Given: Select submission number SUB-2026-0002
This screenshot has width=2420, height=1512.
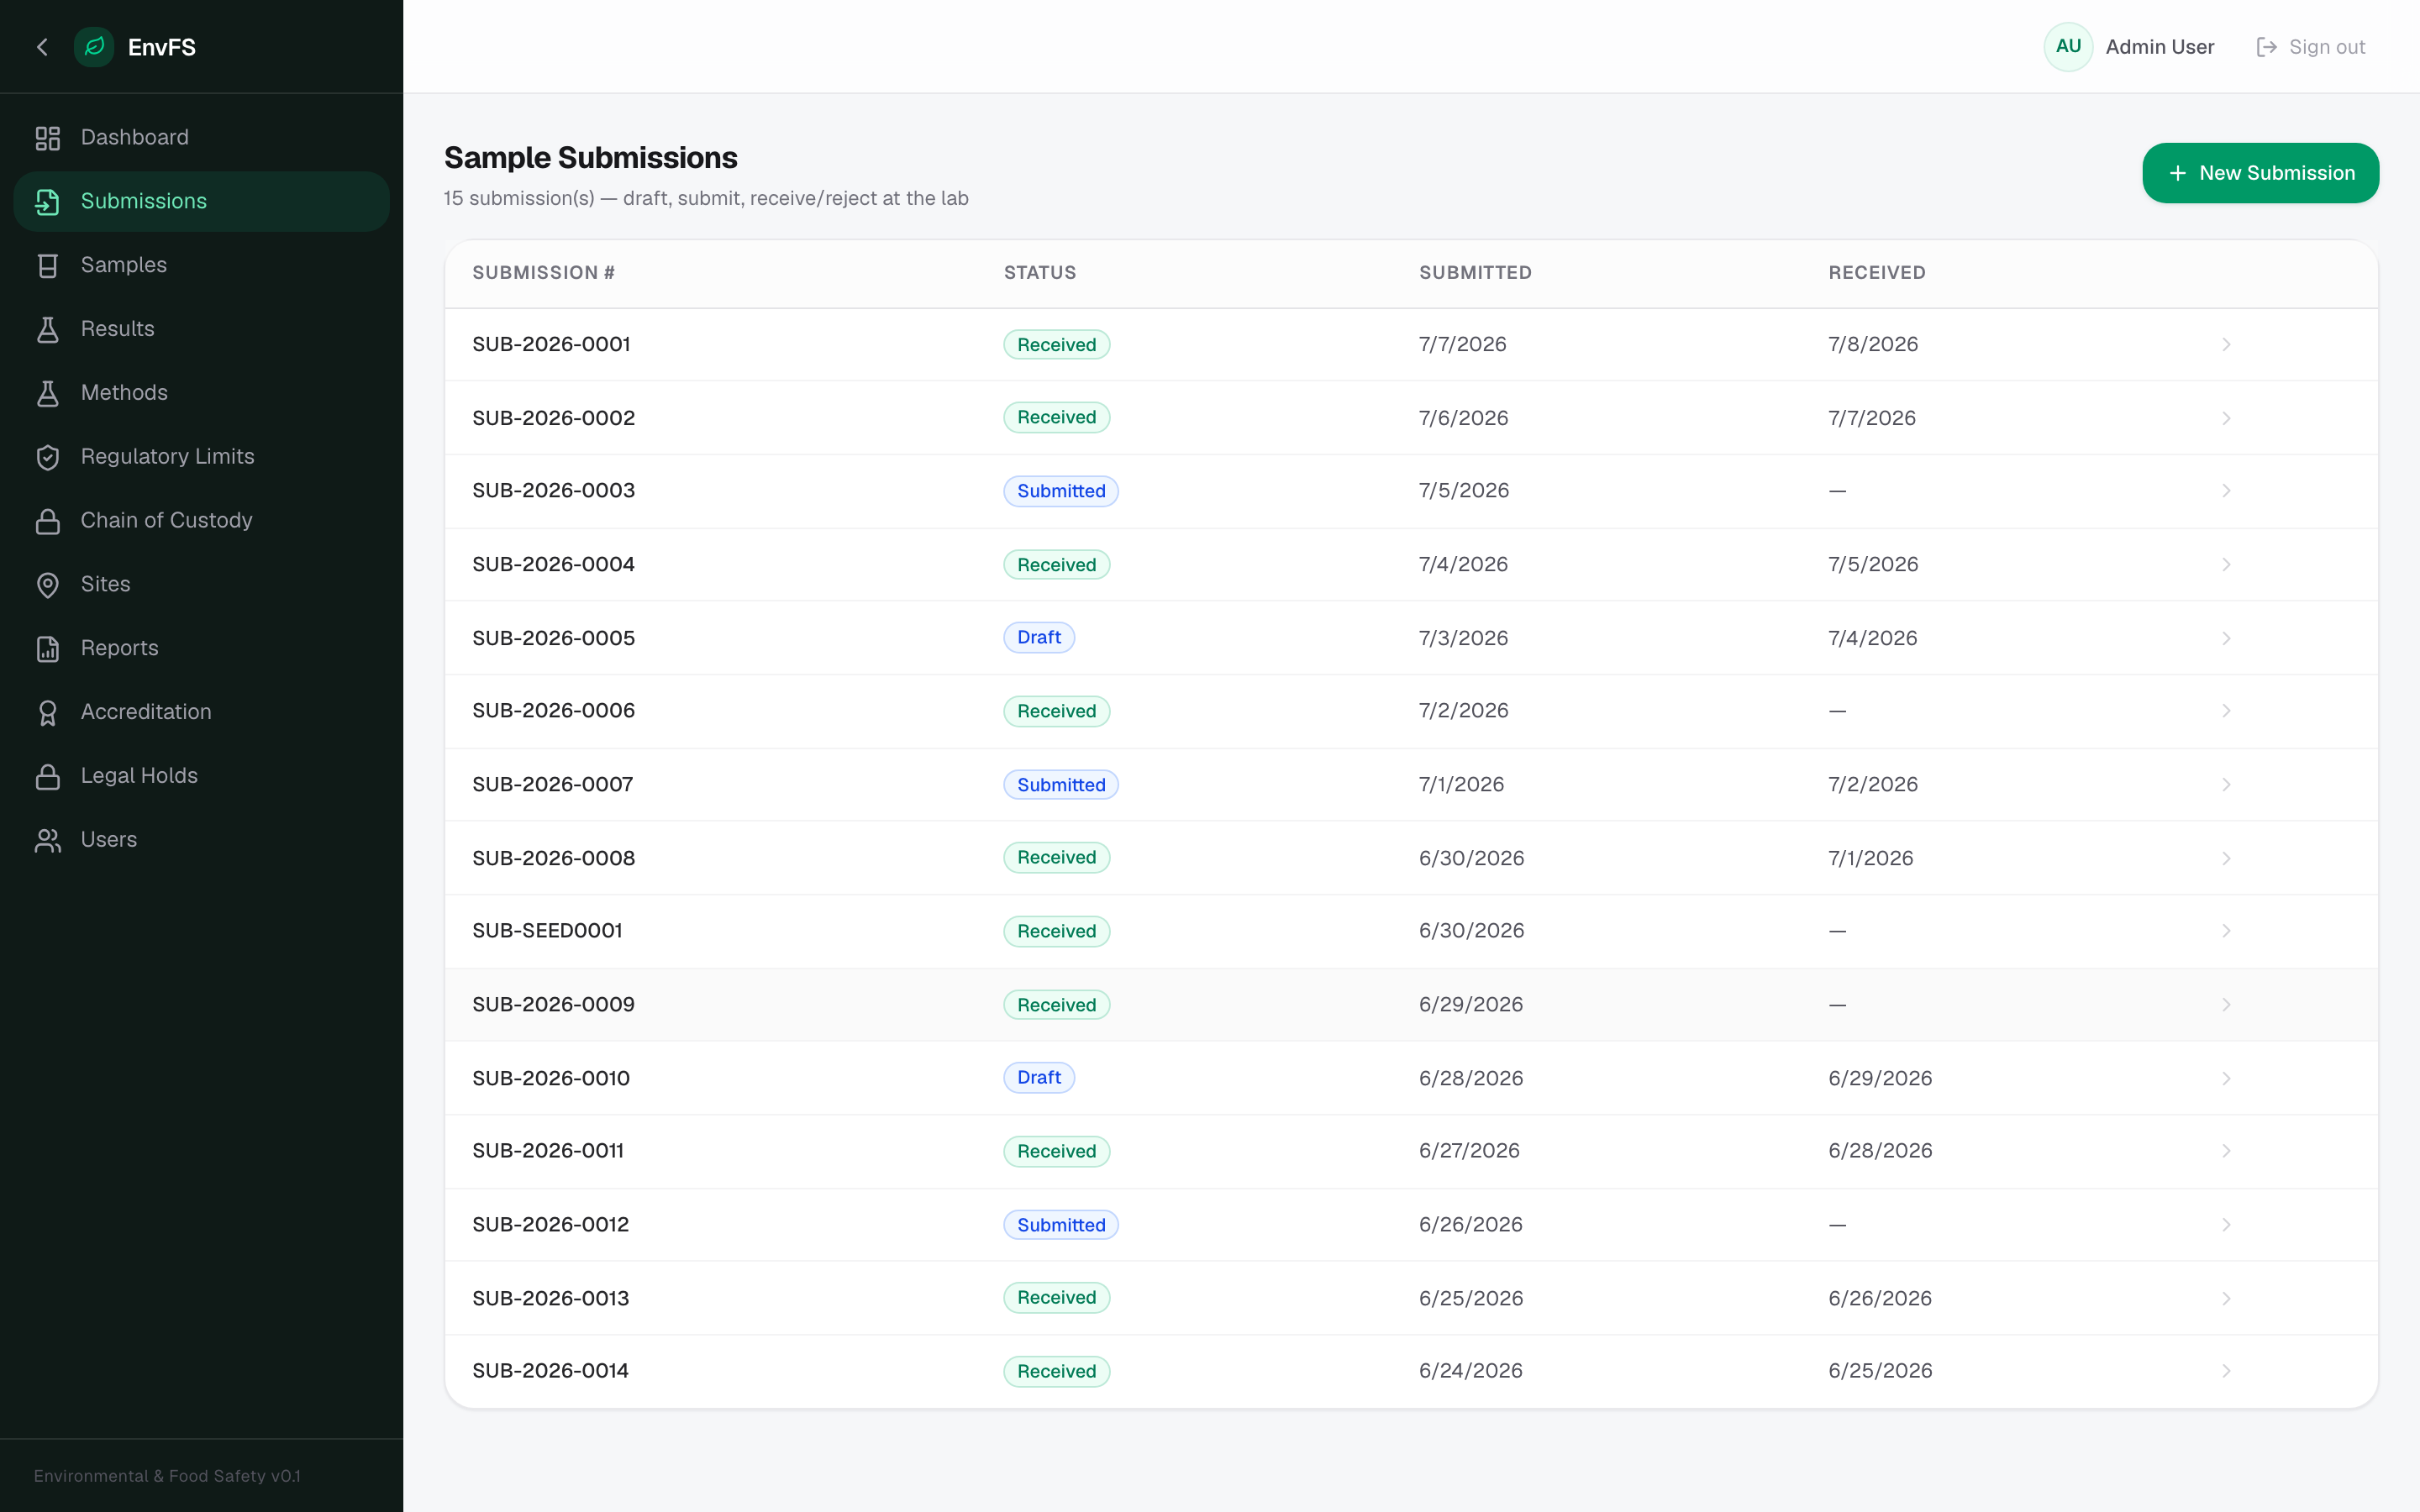Looking at the screenshot, I should [553, 418].
